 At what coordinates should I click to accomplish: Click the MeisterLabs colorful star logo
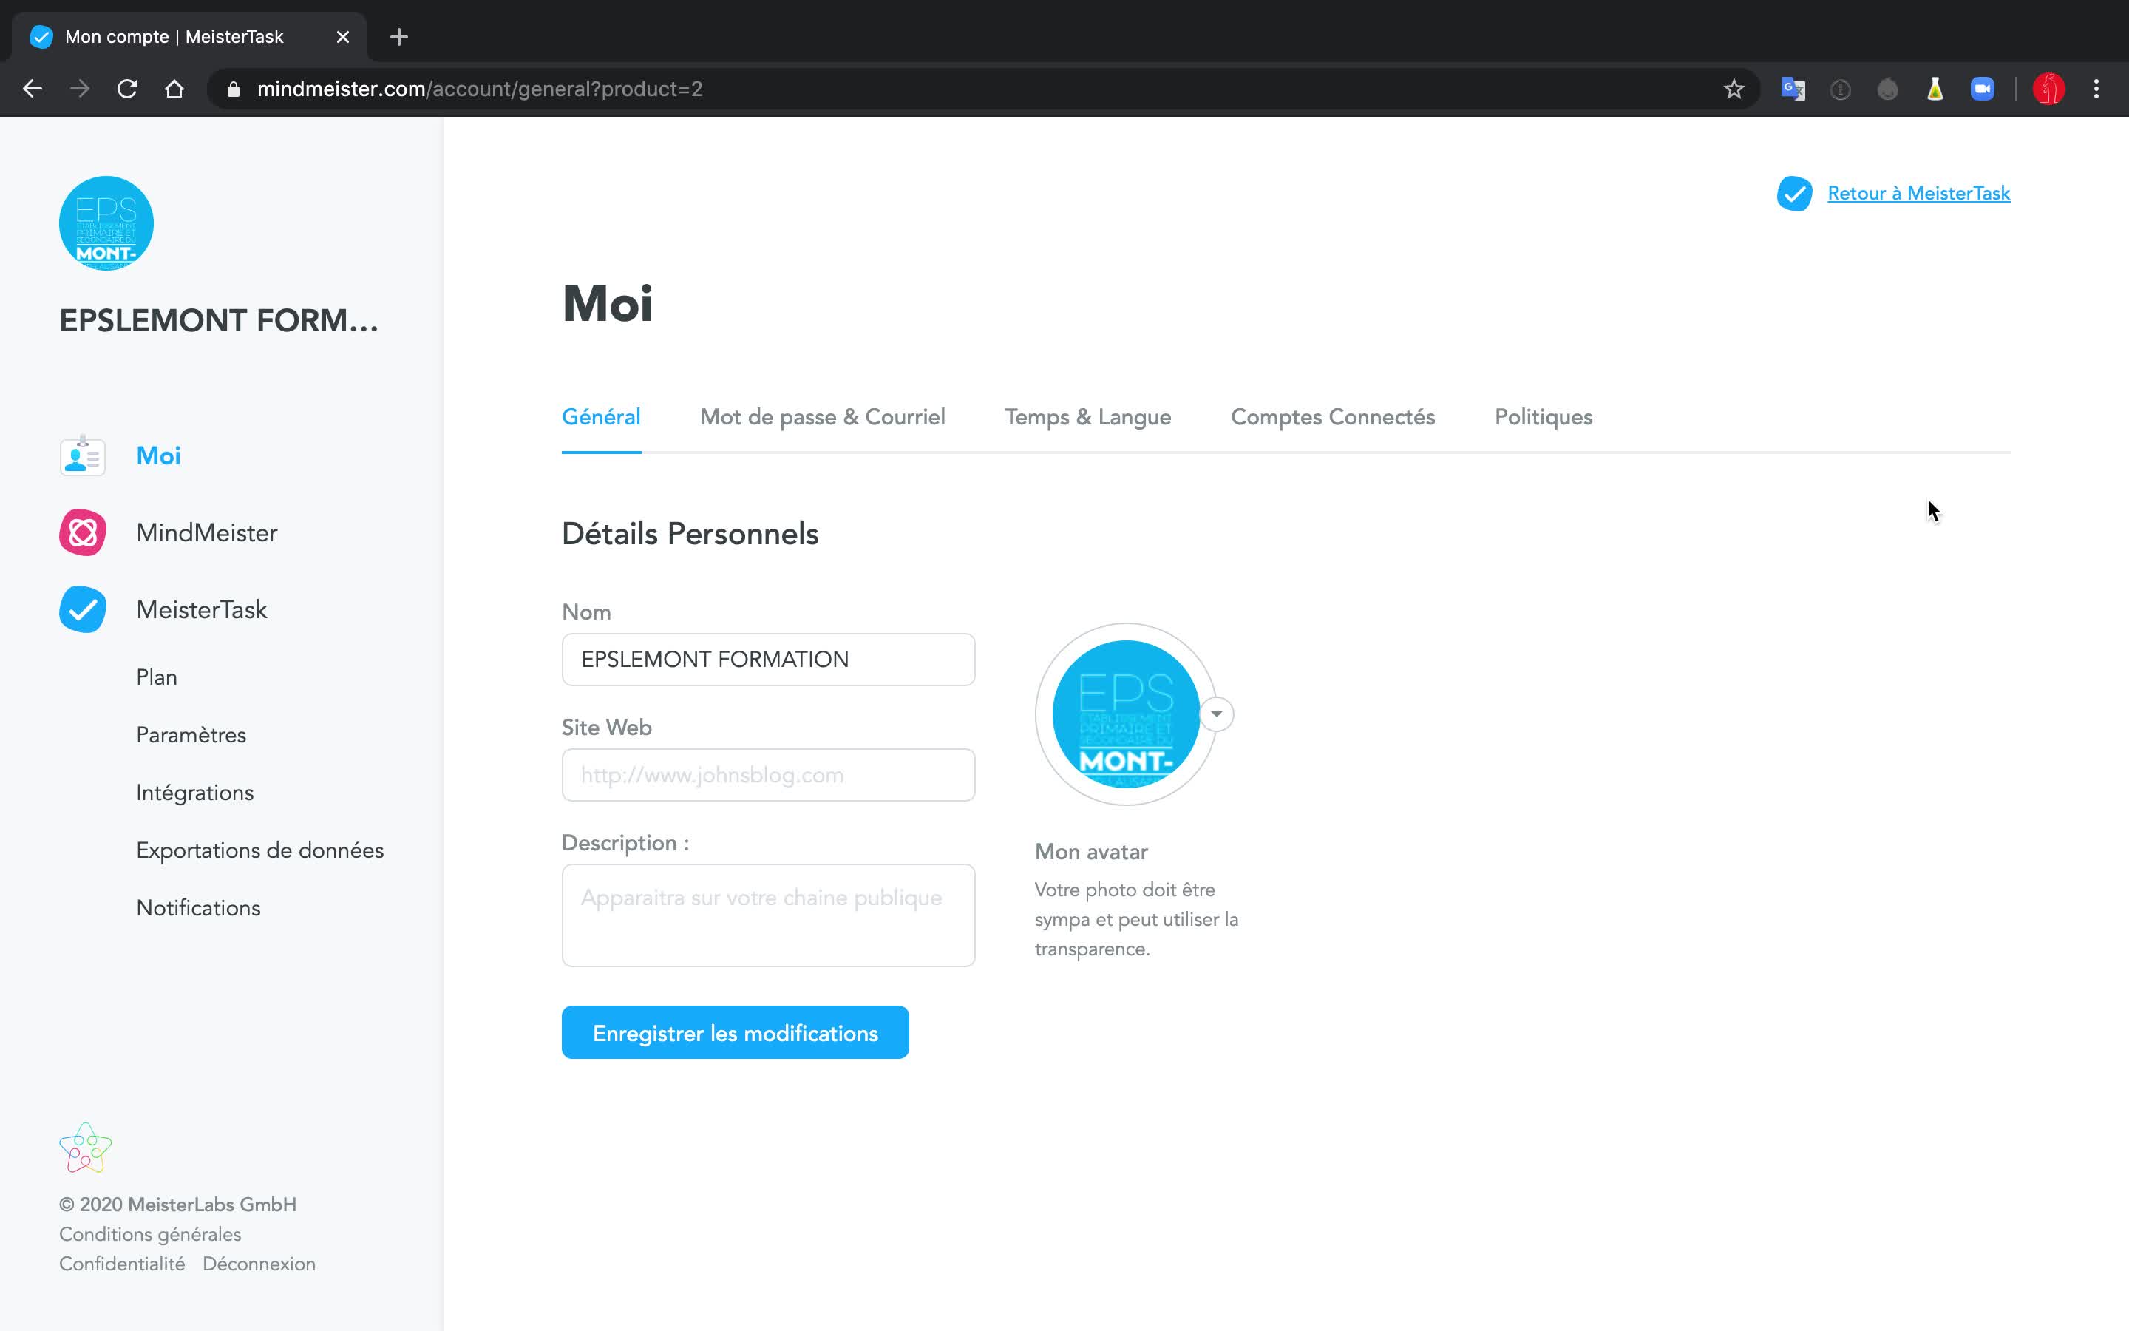85,1148
